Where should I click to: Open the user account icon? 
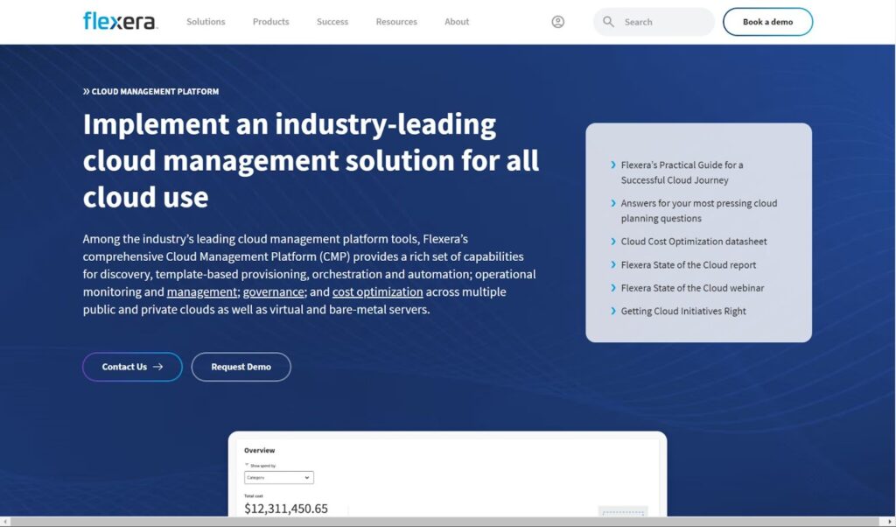click(x=558, y=22)
